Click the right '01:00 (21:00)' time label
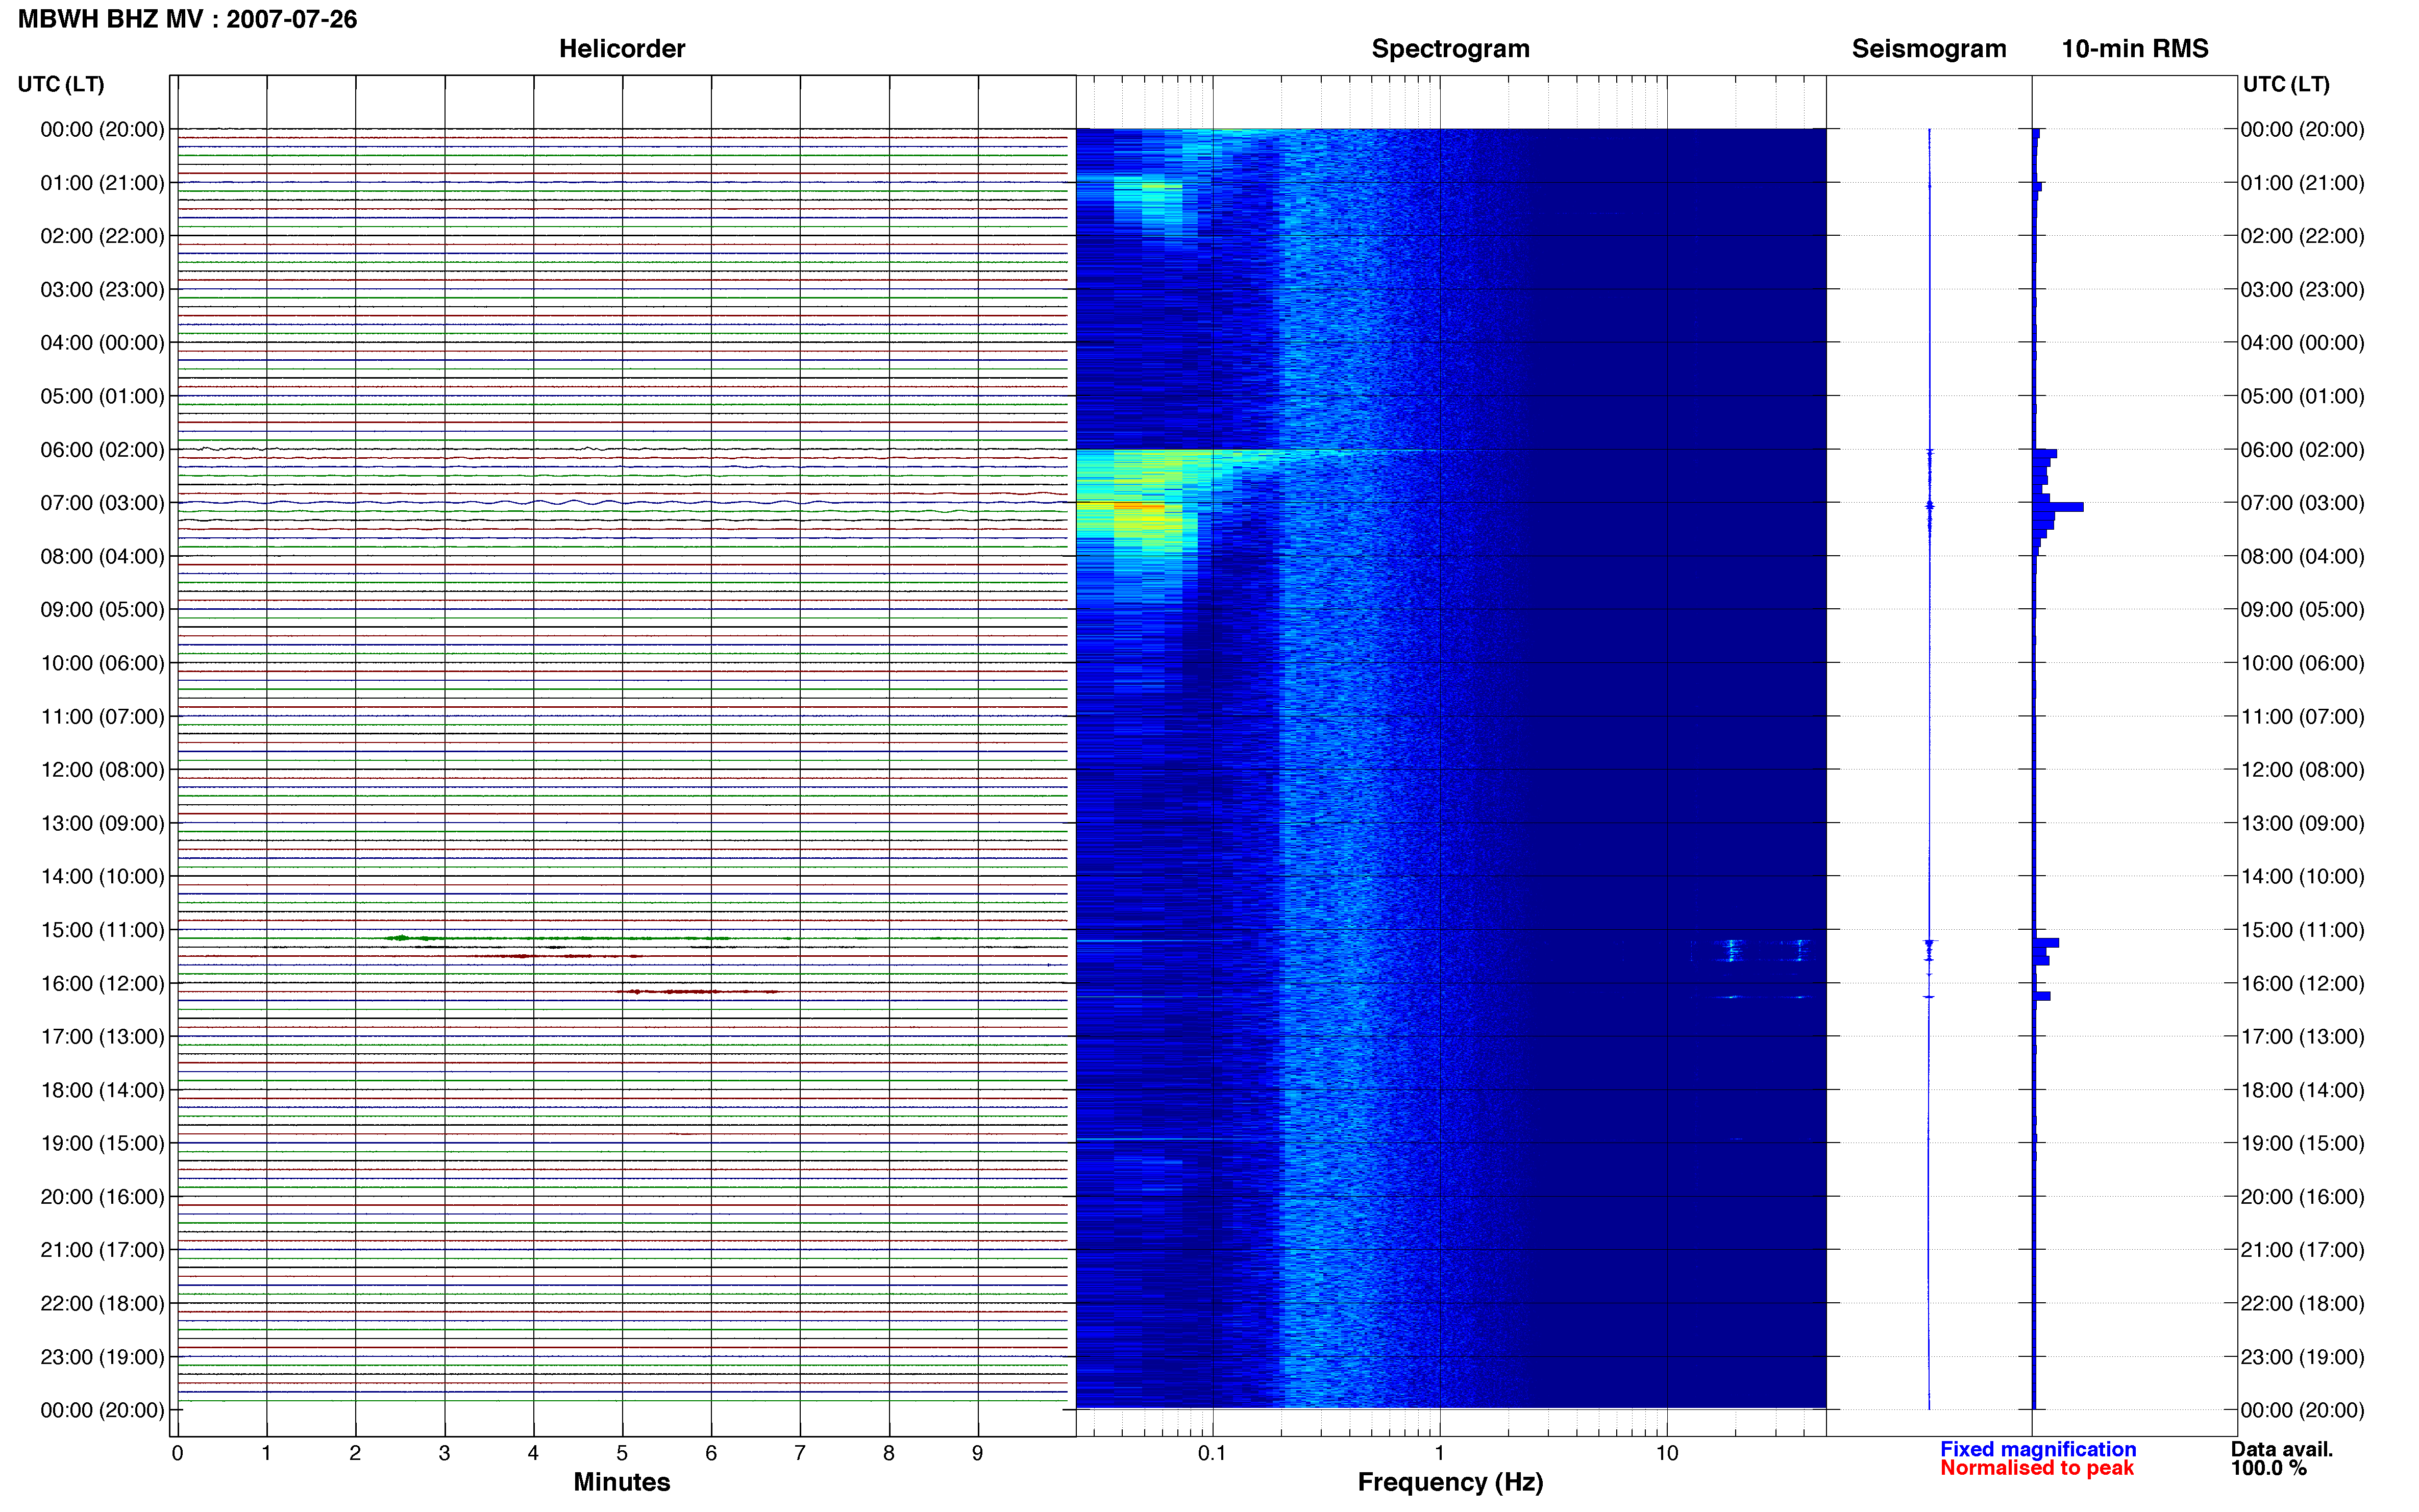The image size is (2419, 1512). click(x=2302, y=183)
